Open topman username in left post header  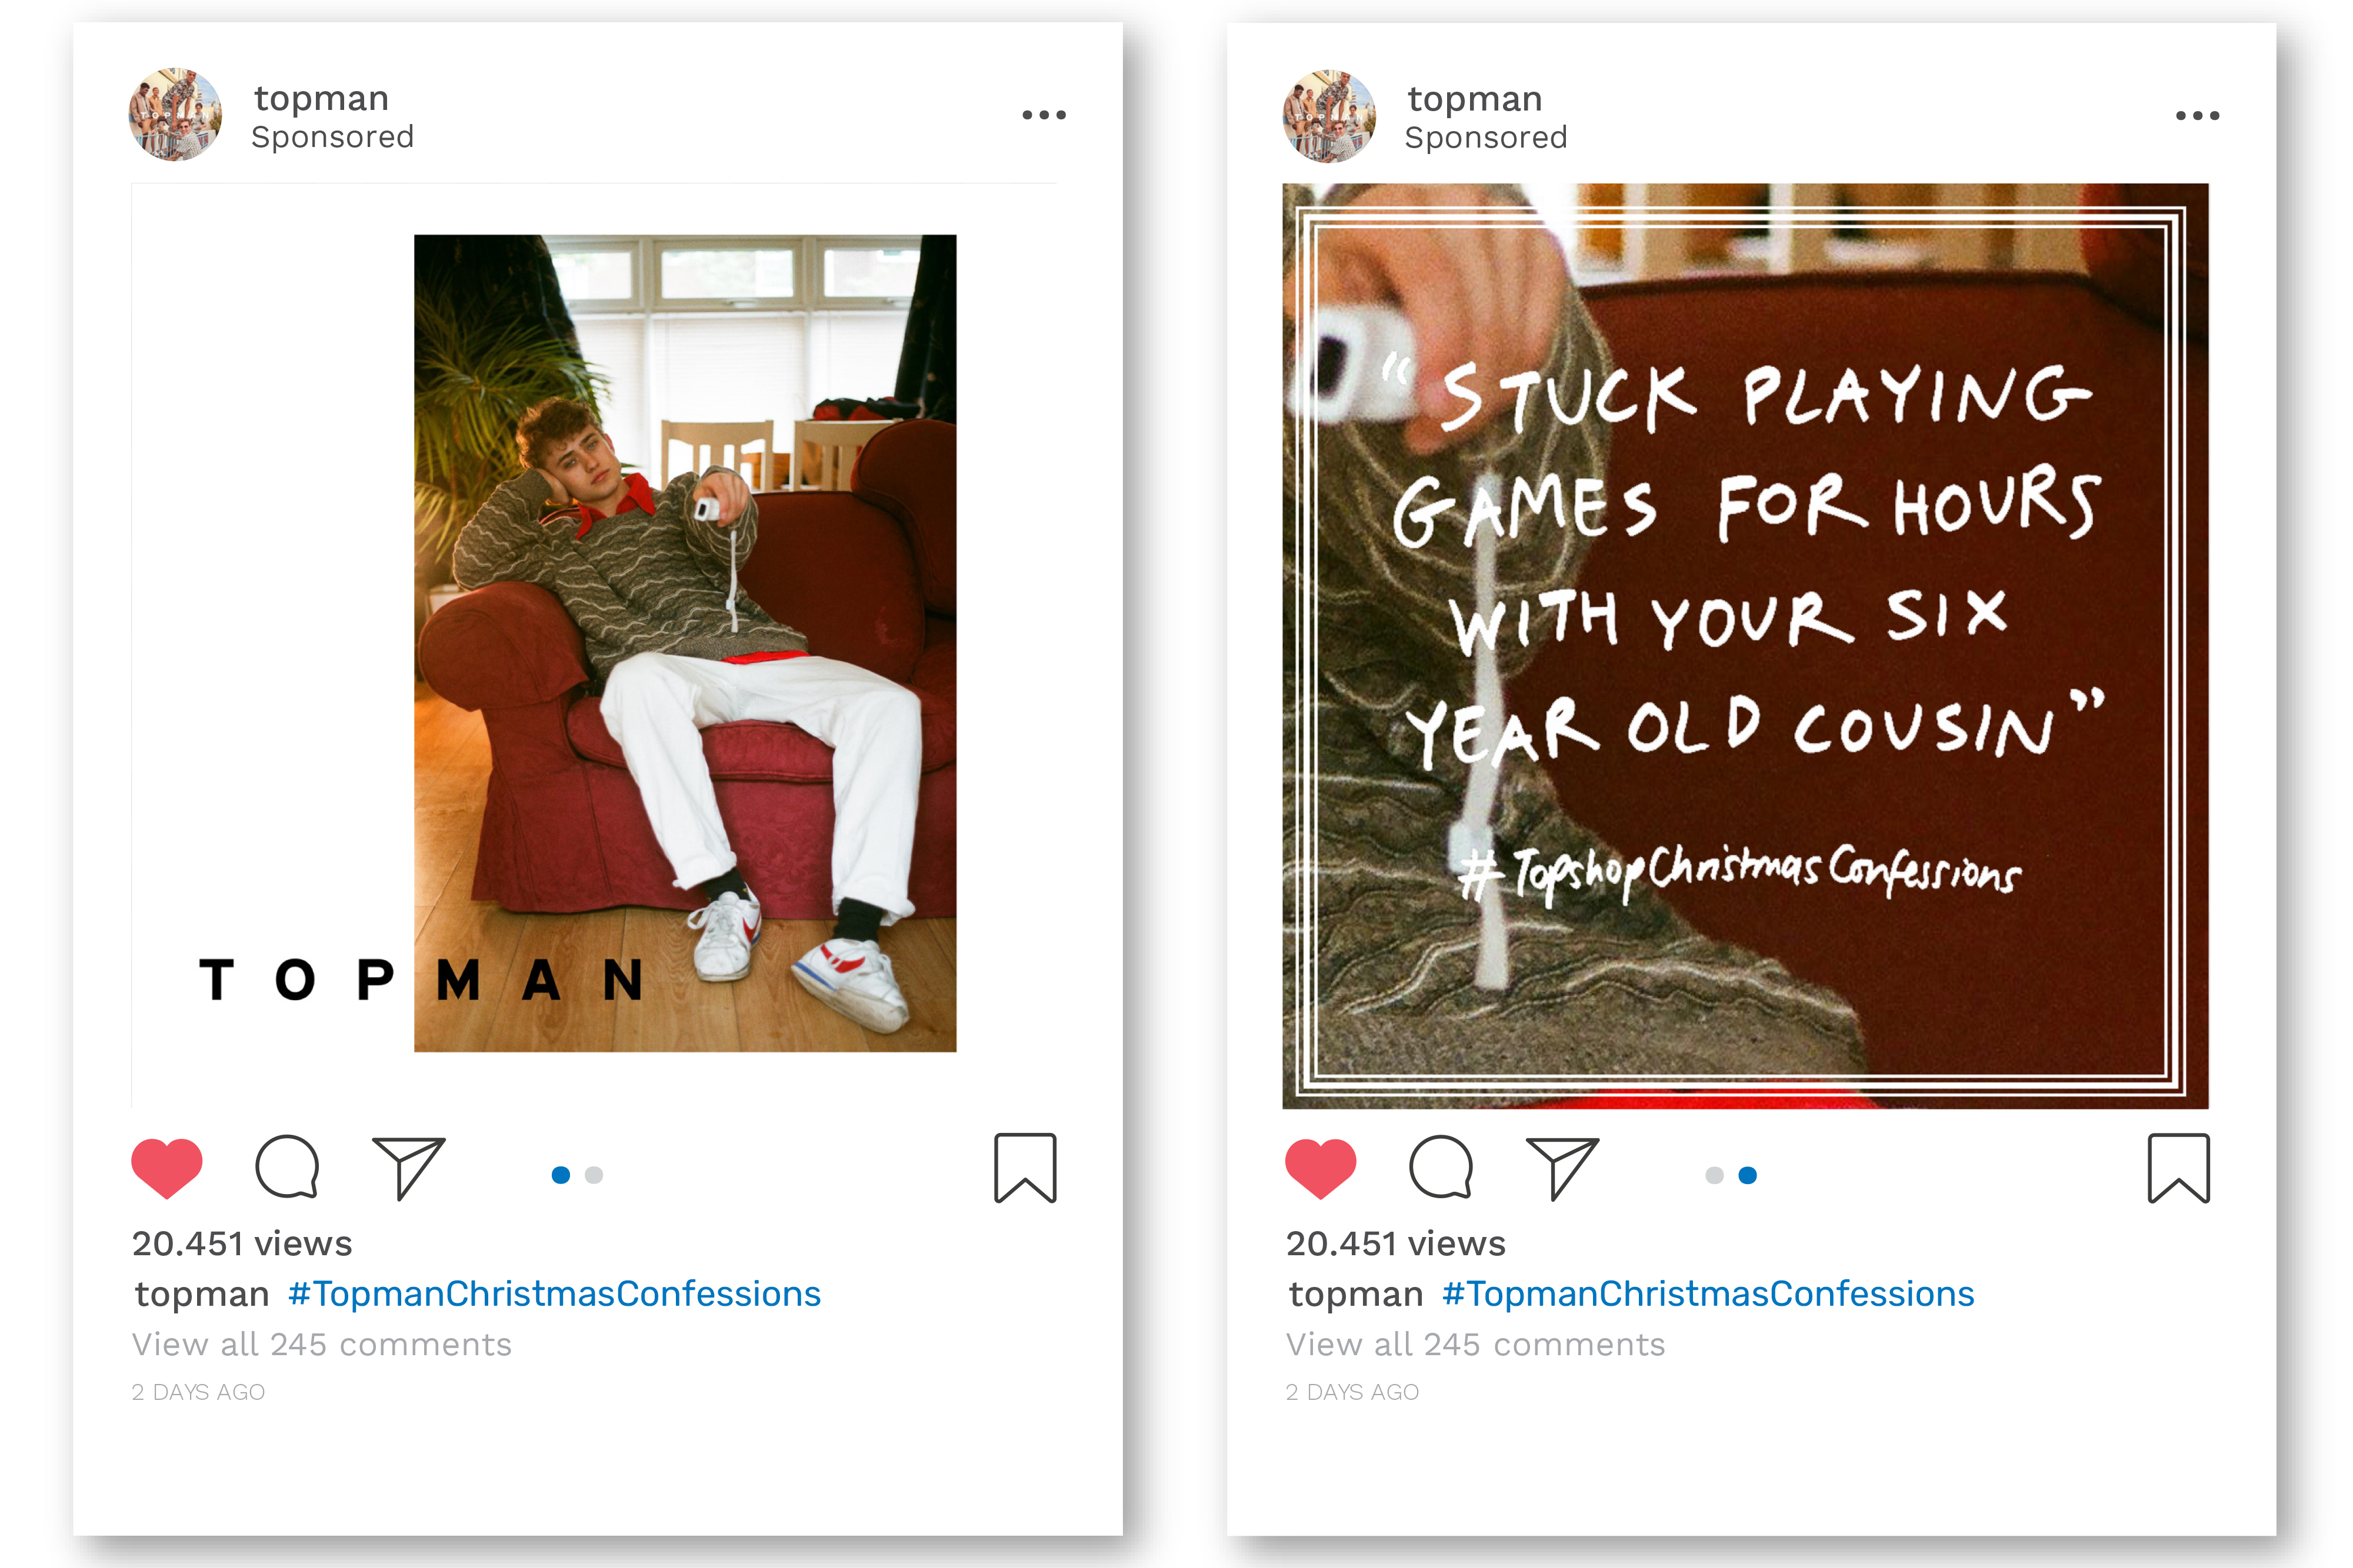(x=321, y=99)
